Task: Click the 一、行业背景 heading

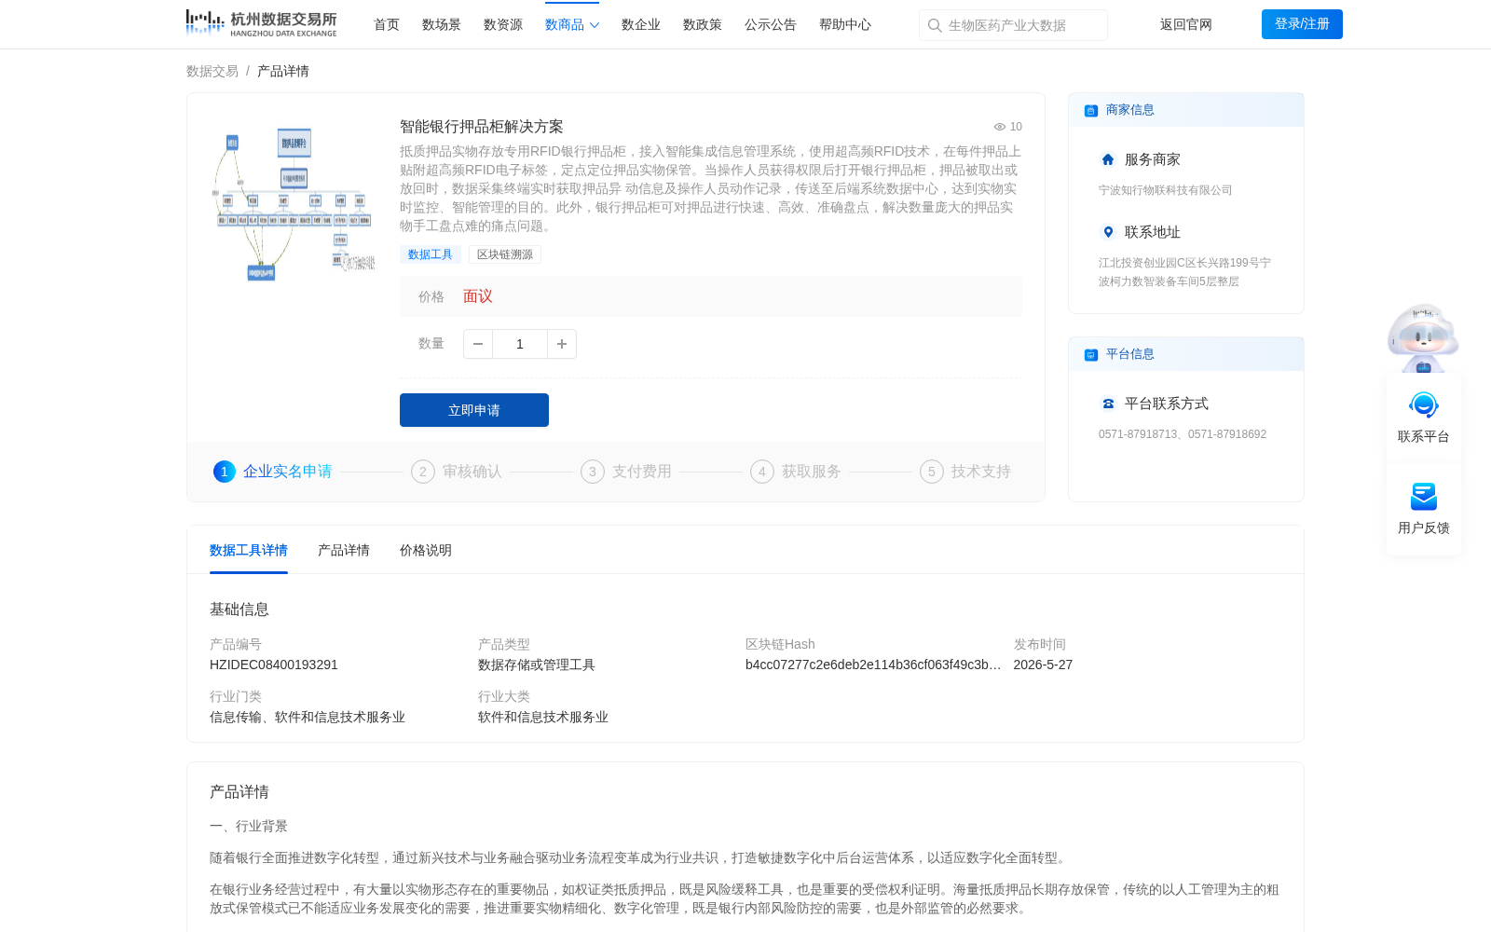Action: 249,826
